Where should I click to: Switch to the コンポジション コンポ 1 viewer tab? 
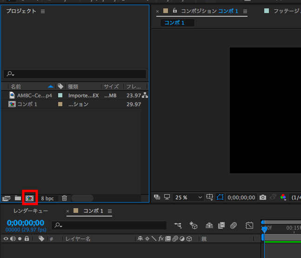click(x=210, y=11)
